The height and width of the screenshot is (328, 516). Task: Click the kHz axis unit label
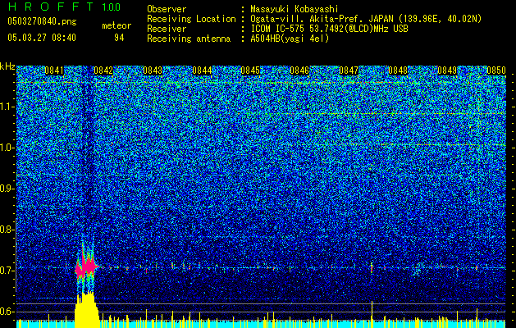coord(7,66)
